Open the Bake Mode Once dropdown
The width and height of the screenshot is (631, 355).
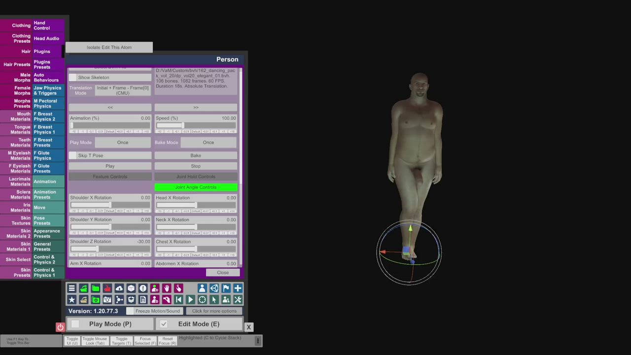pos(209,142)
